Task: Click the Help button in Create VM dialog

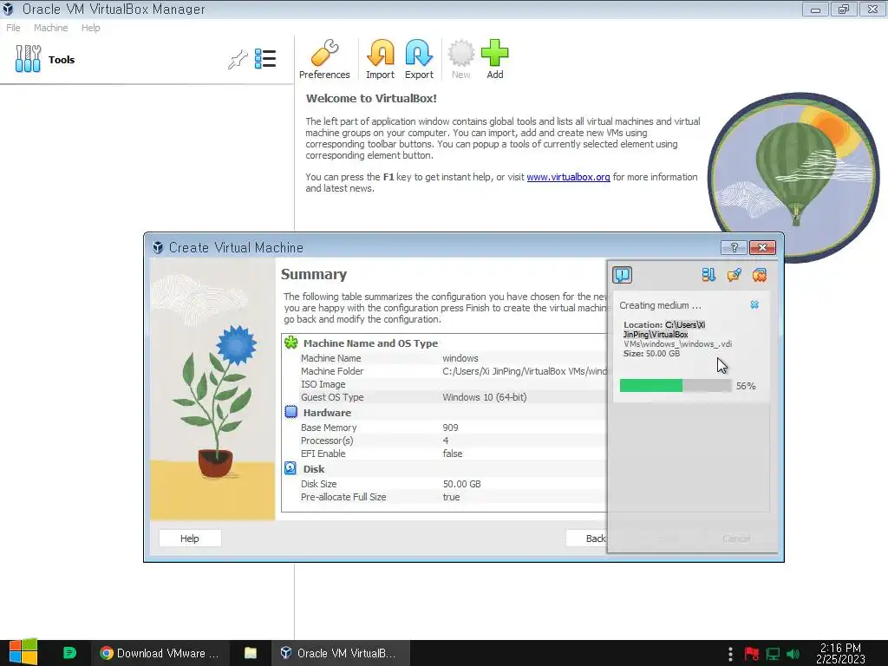Action: coord(190,538)
